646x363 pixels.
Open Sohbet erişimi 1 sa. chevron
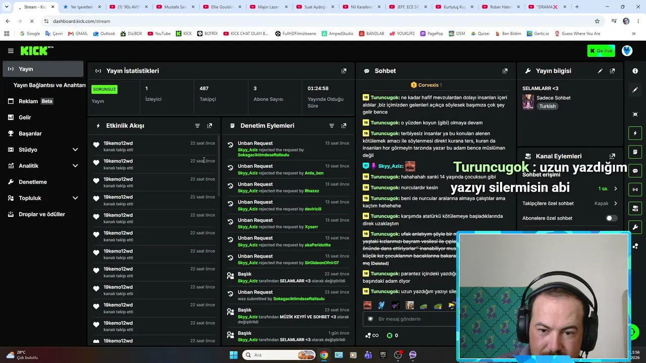click(615, 189)
